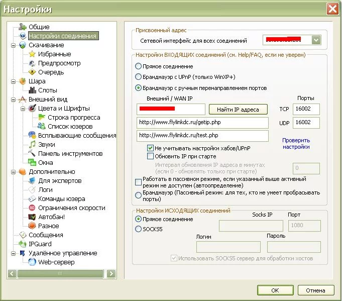Image resolution: width=343 pixels, height=301 pixels.
Task: Click the Звуки music note icon
Action: 32,145
